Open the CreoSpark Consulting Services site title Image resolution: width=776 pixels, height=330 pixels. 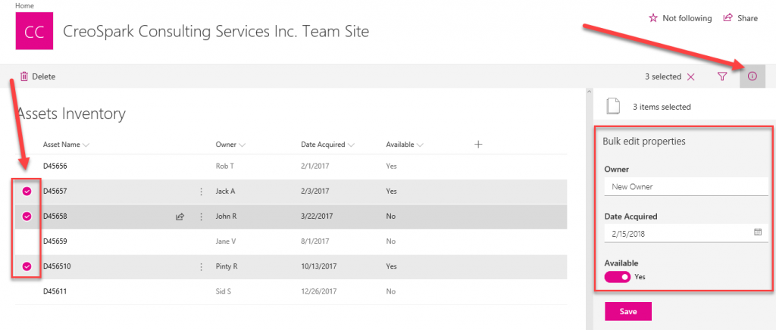[x=216, y=32]
